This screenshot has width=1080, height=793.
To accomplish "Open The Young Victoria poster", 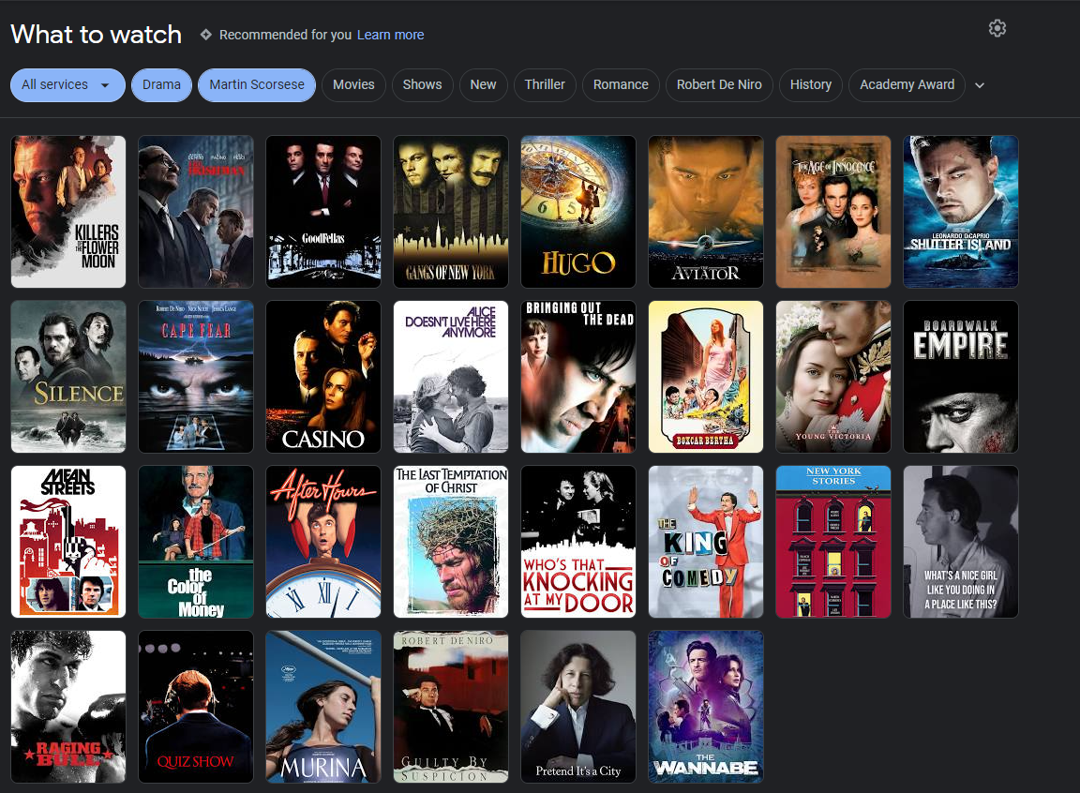I will click(x=832, y=377).
